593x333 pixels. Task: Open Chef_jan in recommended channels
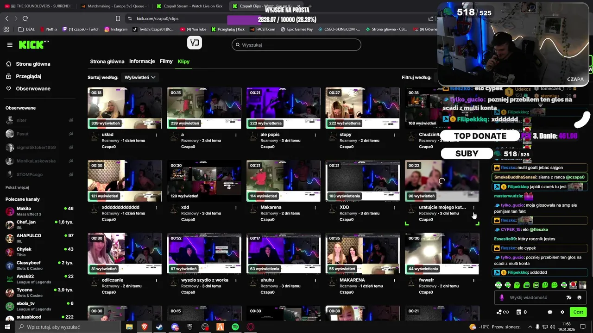pos(39,225)
